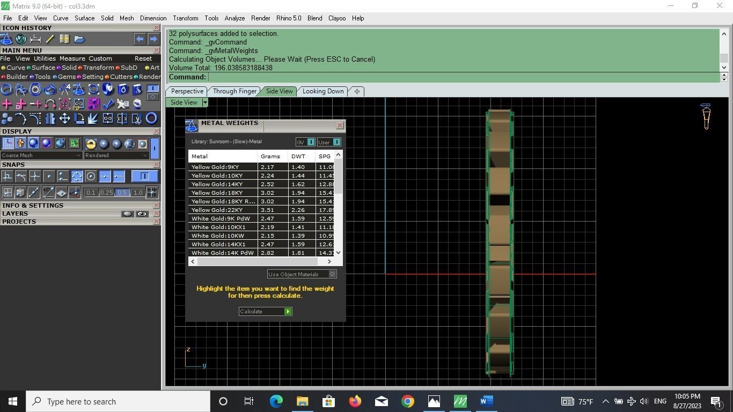This screenshot has height=412, width=733.
Task: Switch to the Looking Down viewport tab
Action: [x=323, y=91]
